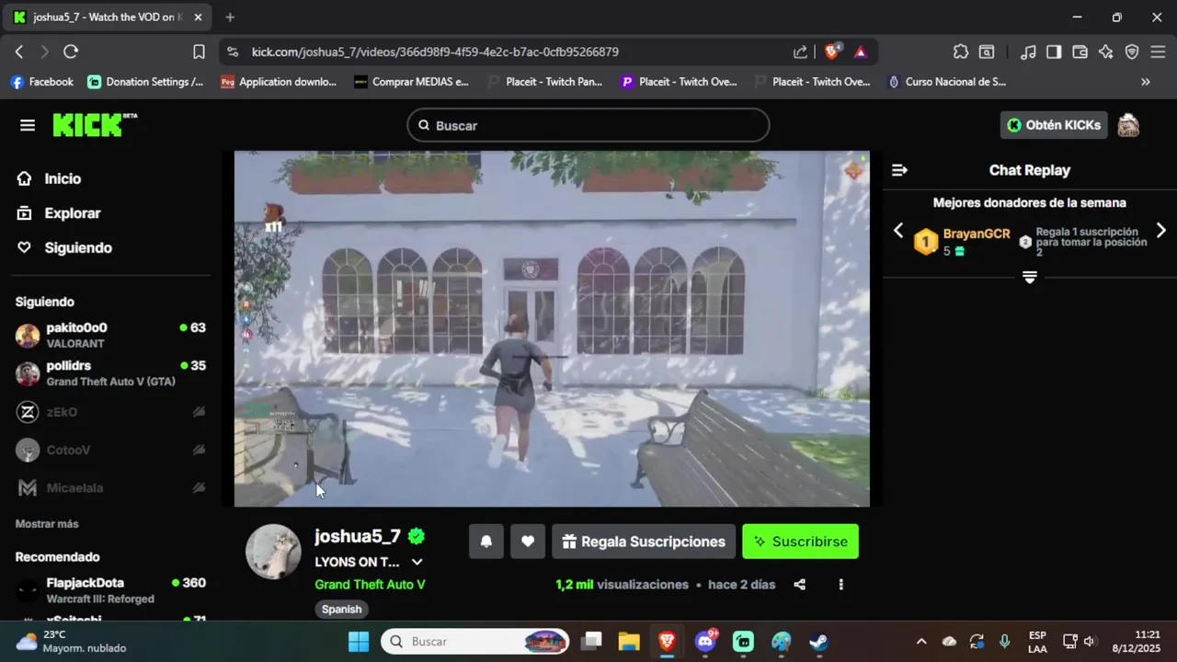Click the video player area

coord(552,328)
